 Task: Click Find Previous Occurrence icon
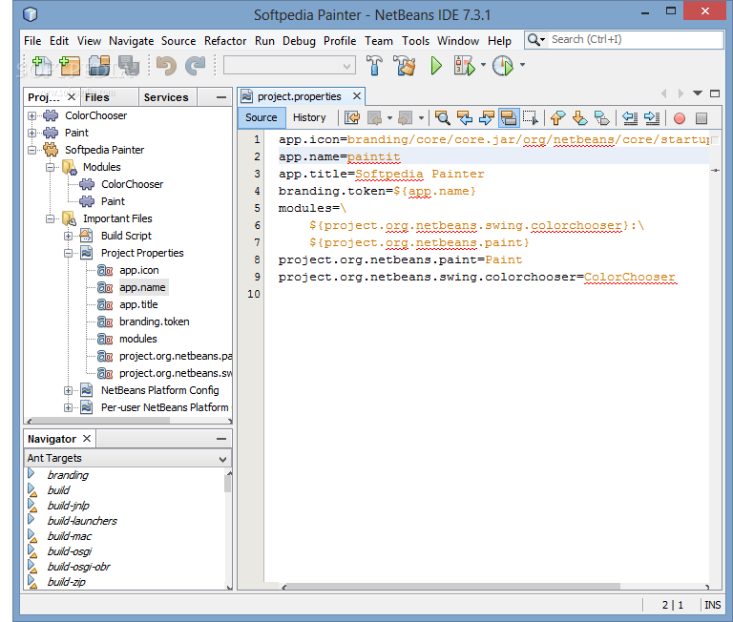point(464,117)
